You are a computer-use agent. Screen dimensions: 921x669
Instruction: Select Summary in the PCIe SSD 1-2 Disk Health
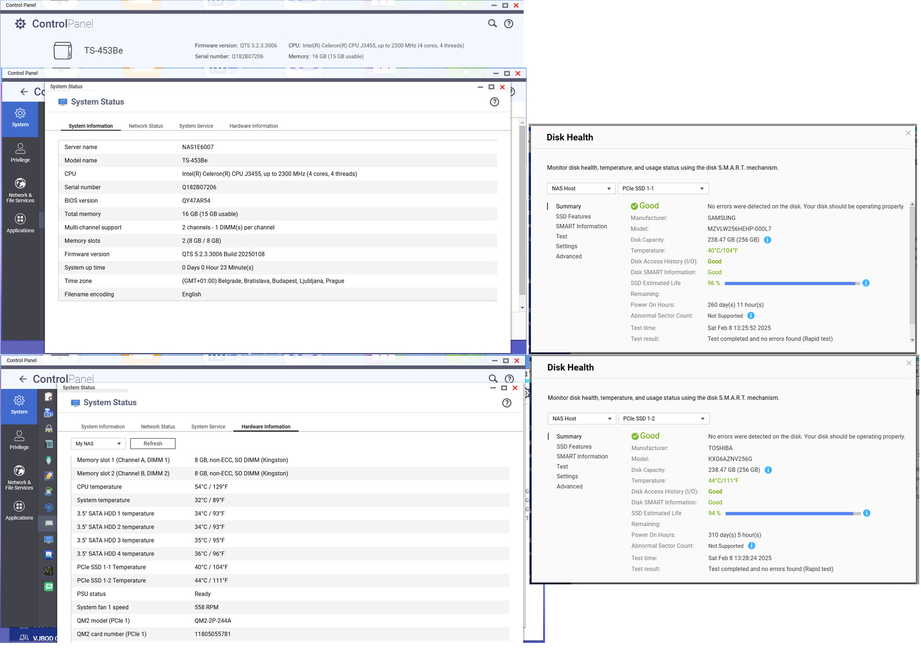click(x=569, y=436)
